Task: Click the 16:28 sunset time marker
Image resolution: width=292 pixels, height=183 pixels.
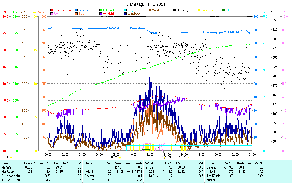Action: (183, 157)
